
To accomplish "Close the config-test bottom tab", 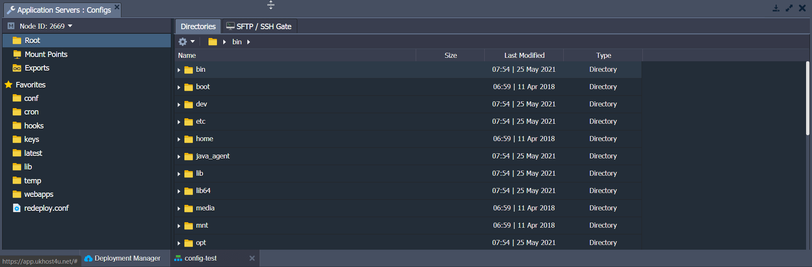I will (252, 259).
